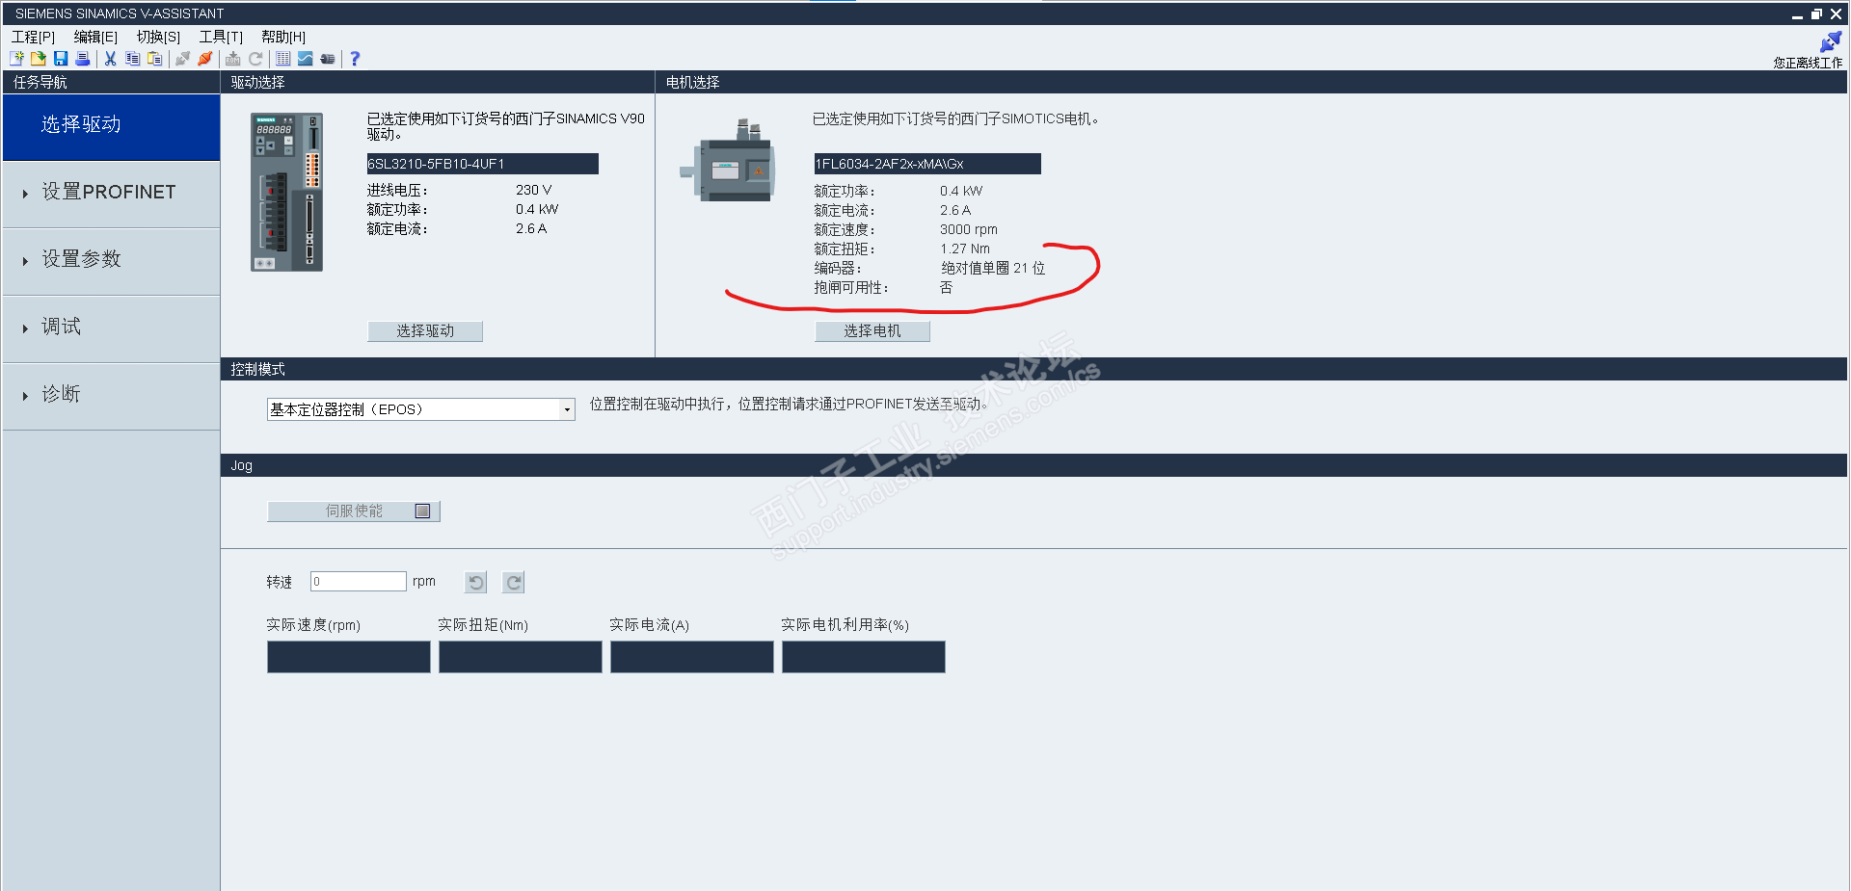1851x891 pixels.
Task: Click the 转速 rpm input field
Action: [x=359, y=582]
